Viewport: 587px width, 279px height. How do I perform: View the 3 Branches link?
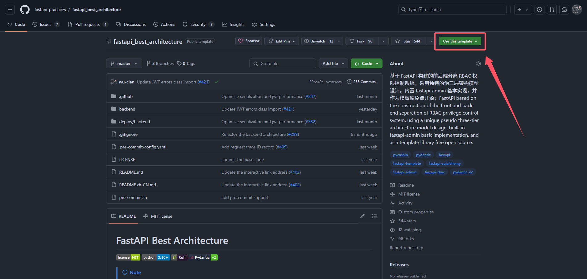pyautogui.click(x=160, y=63)
